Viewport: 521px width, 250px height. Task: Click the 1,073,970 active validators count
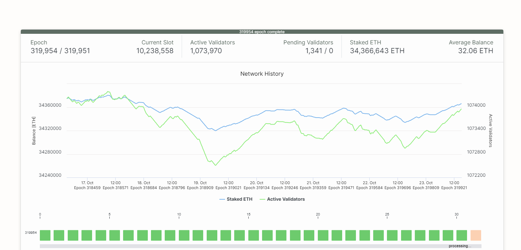(x=206, y=51)
